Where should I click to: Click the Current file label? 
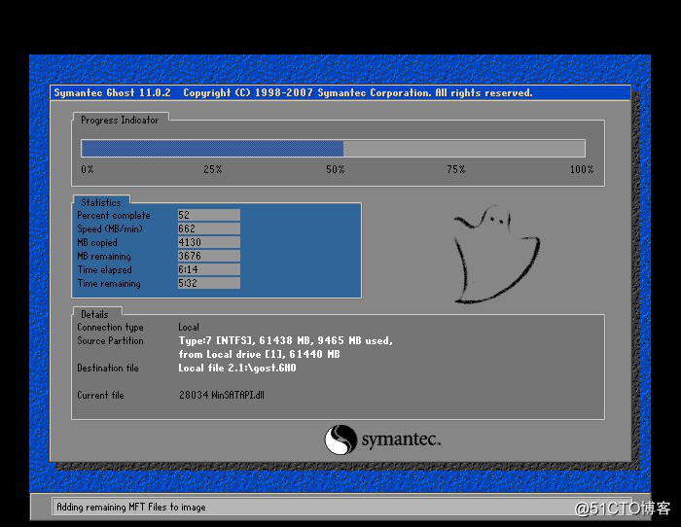point(100,396)
